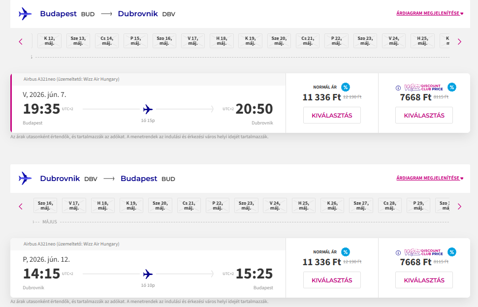
Task: Click return Wizz Discount Club info icon
Action: click(398, 253)
